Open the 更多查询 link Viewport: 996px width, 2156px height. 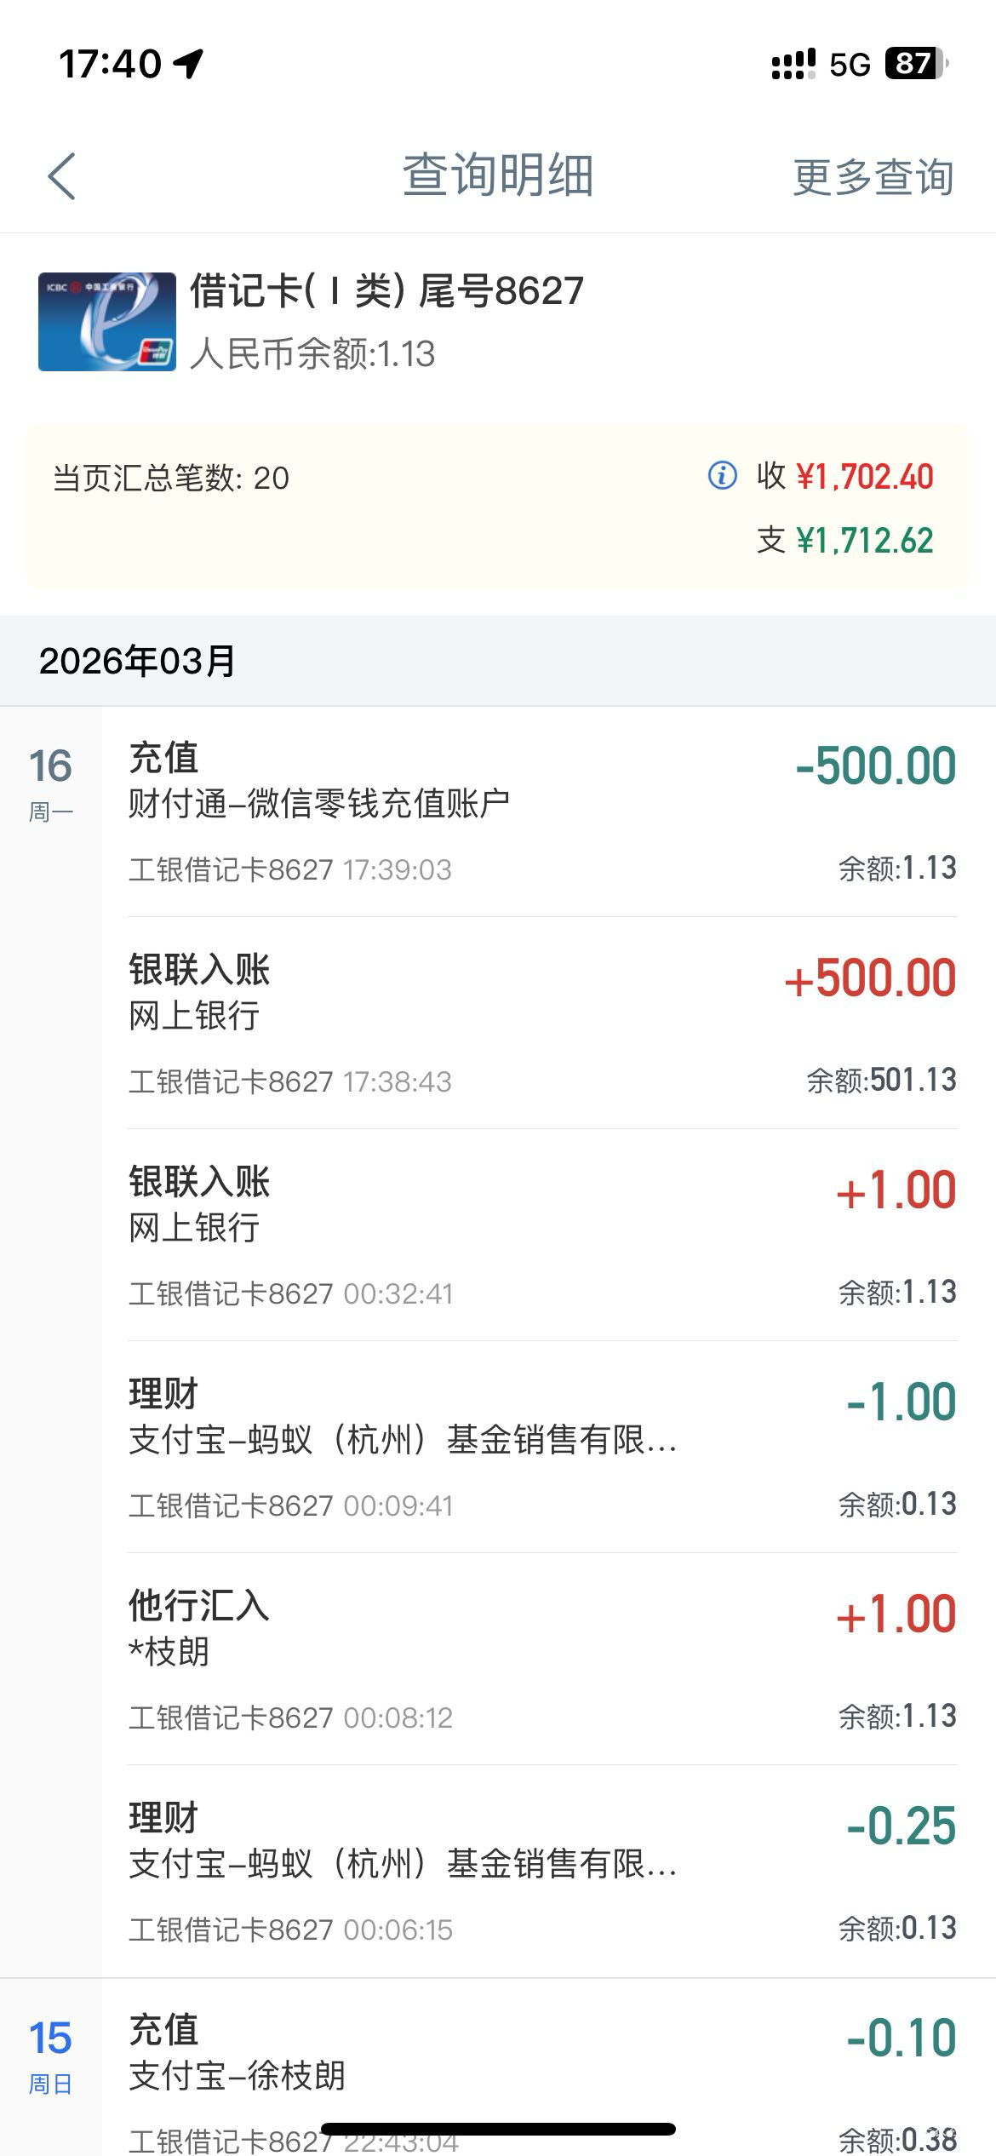tap(873, 177)
